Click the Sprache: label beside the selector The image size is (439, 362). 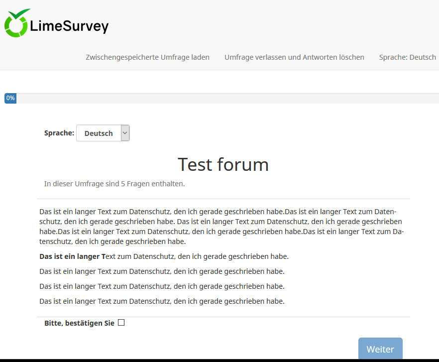(x=59, y=133)
